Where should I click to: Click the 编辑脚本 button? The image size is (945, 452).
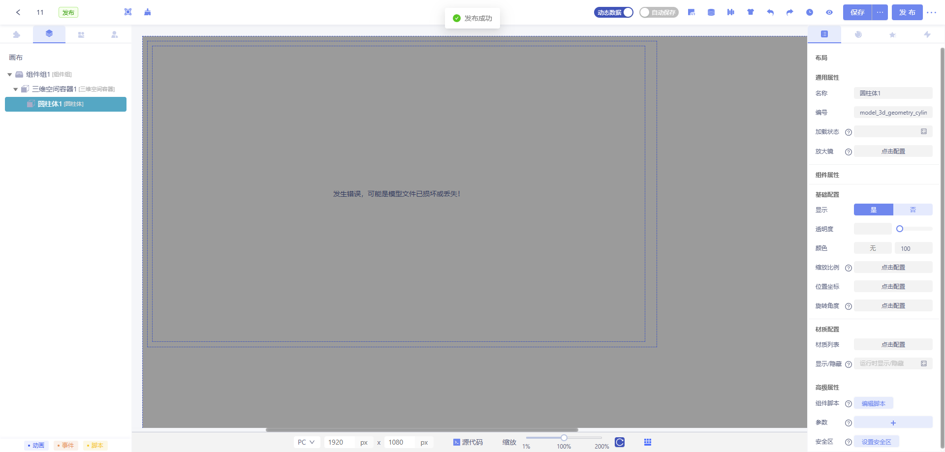pyautogui.click(x=873, y=404)
